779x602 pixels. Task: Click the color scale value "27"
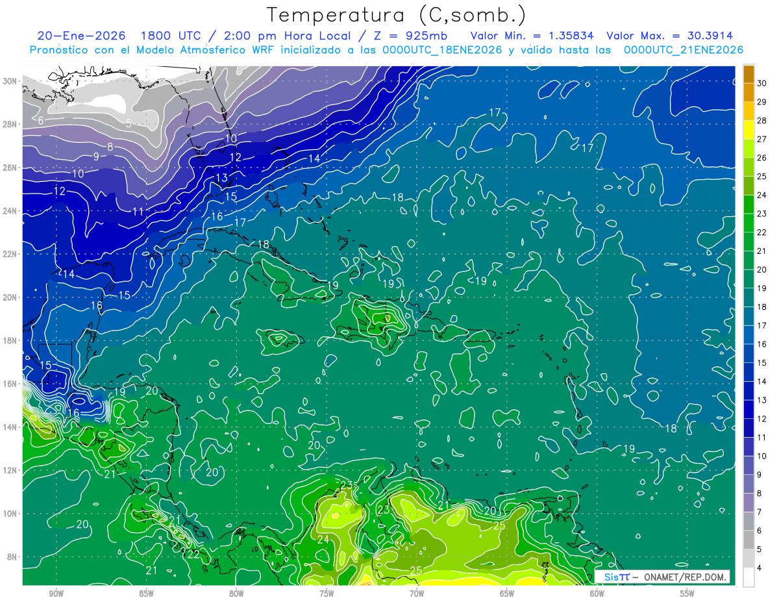[x=762, y=139]
